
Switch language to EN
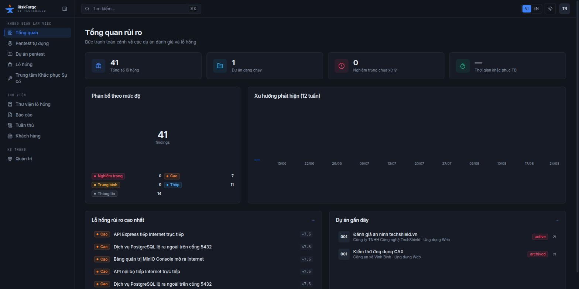coord(536,8)
